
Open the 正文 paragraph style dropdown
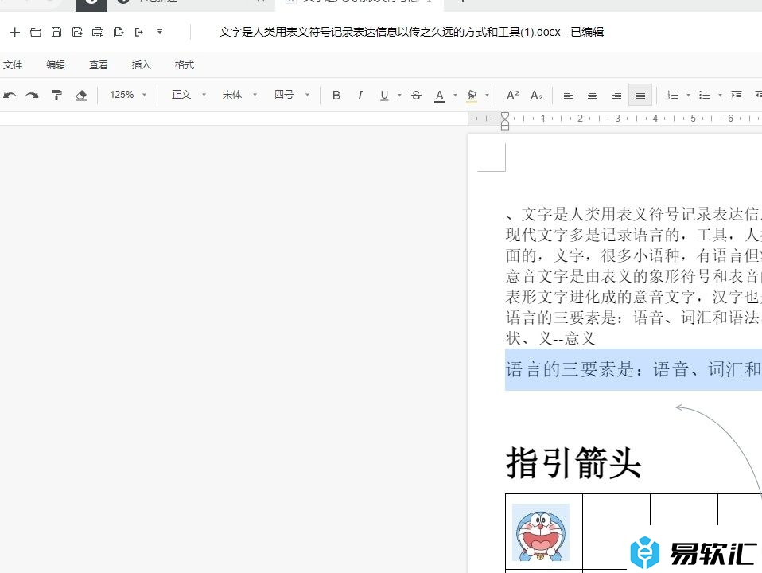click(x=189, y=95)
